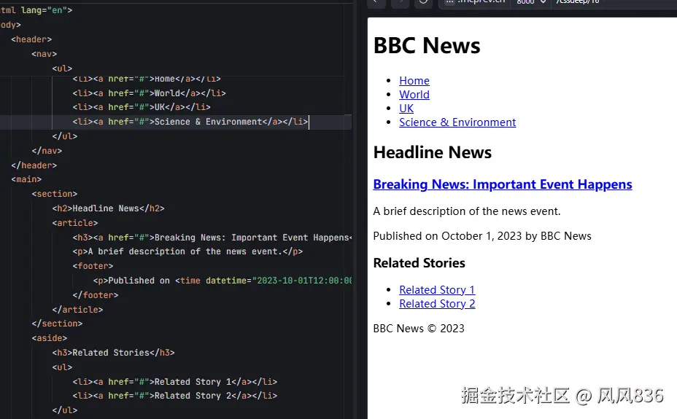
Task: Place the cursor on the <article> opening tag
Action: (x=75, y=223)
